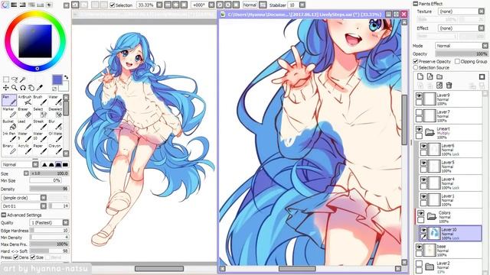Hide the Lineart folder visibility
This screenshot has width=490, height=275.
(419, 129)
